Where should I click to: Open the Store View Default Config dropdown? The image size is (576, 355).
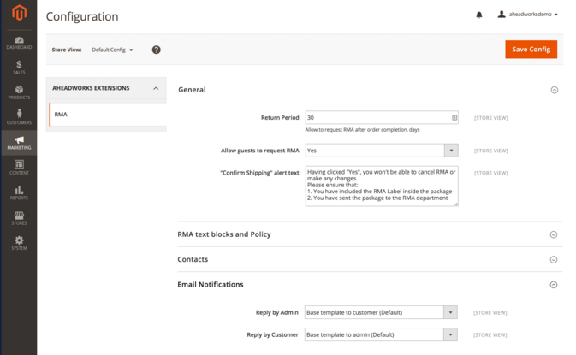[112, 50]
